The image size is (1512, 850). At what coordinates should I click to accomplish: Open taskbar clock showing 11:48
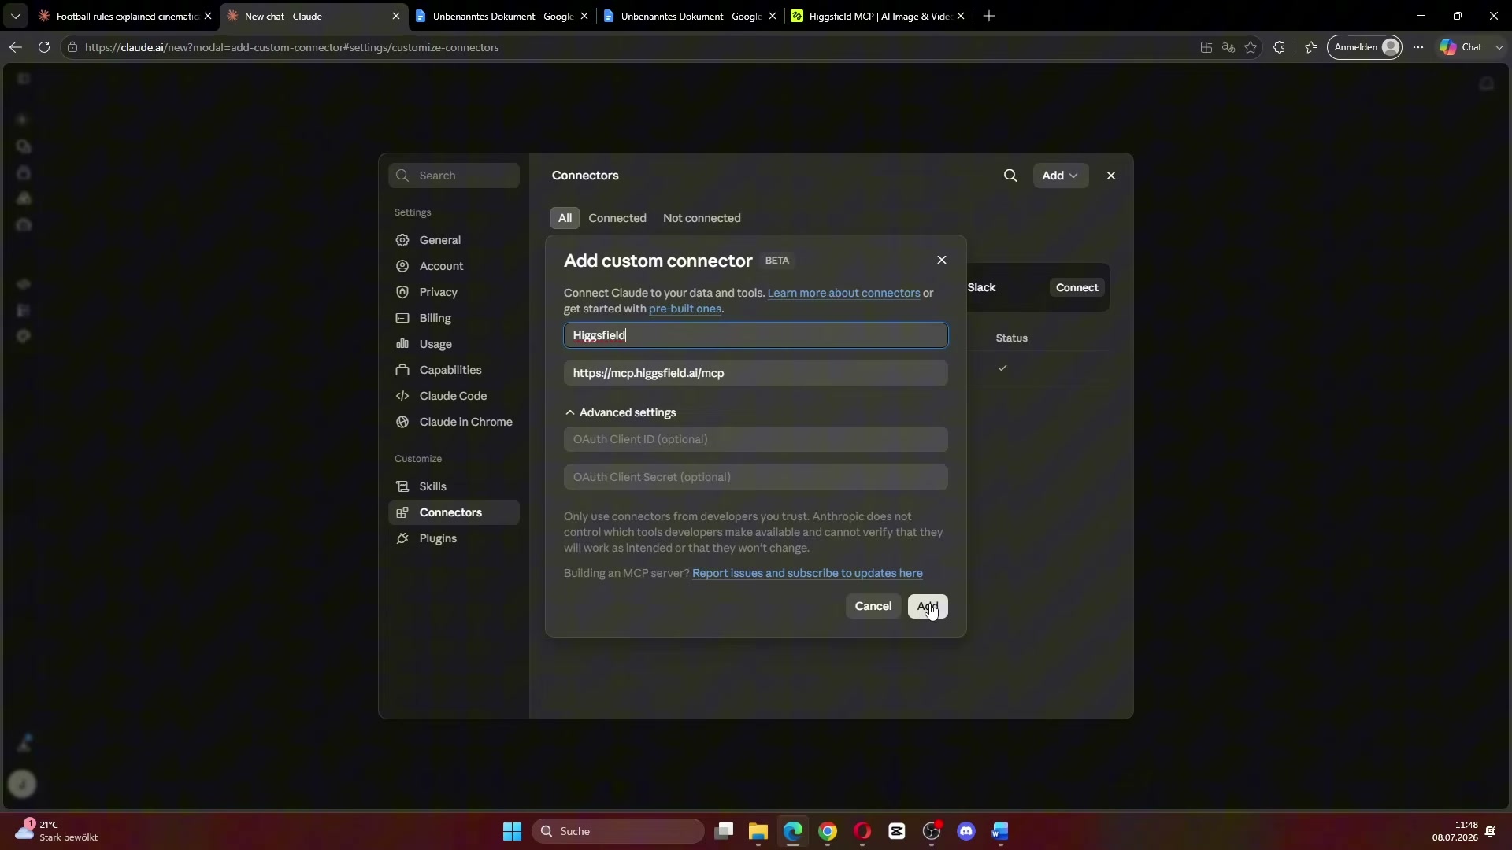1455,831
